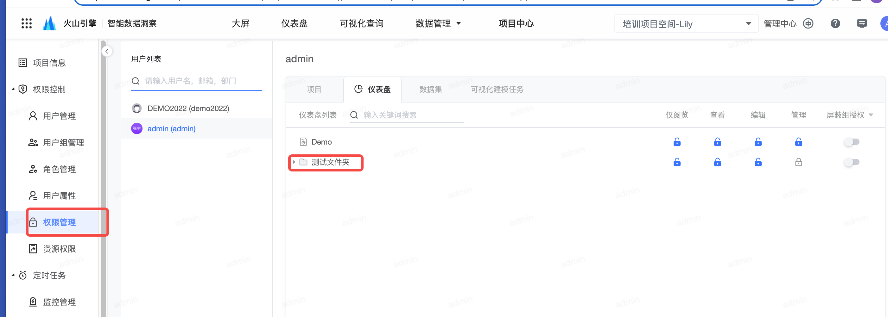
Task: Open the app grid launcher icon
Action: (27, 23)
